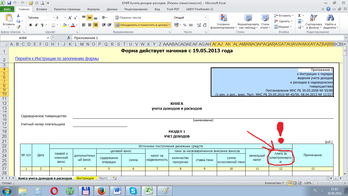The width and height of the screenshot is (348, 196).
Task: Click the insert function fx icon
Action: point(69,38)
